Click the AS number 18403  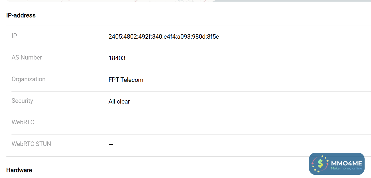pyautogui.click(x=117, y=58)
